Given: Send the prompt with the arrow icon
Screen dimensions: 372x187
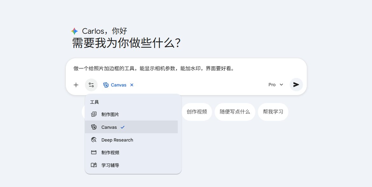Looking at the screenshot, I should click(296, 85).
